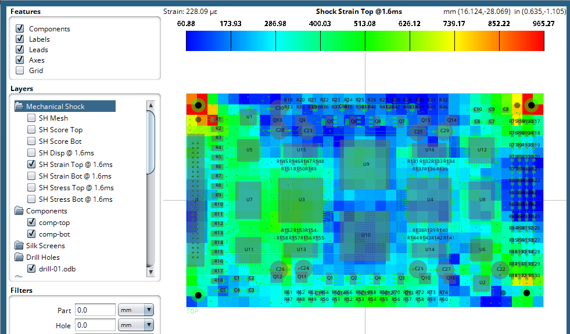Select the Mechanical Shock folder

[65, 106]
